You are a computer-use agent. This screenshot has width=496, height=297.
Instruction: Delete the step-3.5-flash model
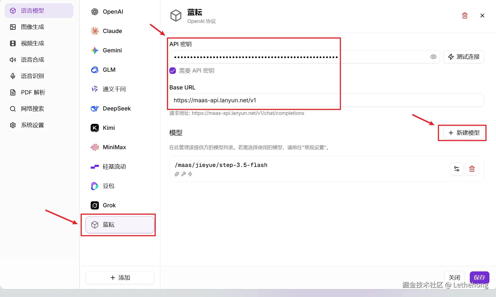tap(472, 169)
